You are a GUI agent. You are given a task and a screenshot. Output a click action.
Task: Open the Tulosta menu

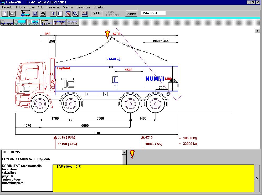coord(20,7)
